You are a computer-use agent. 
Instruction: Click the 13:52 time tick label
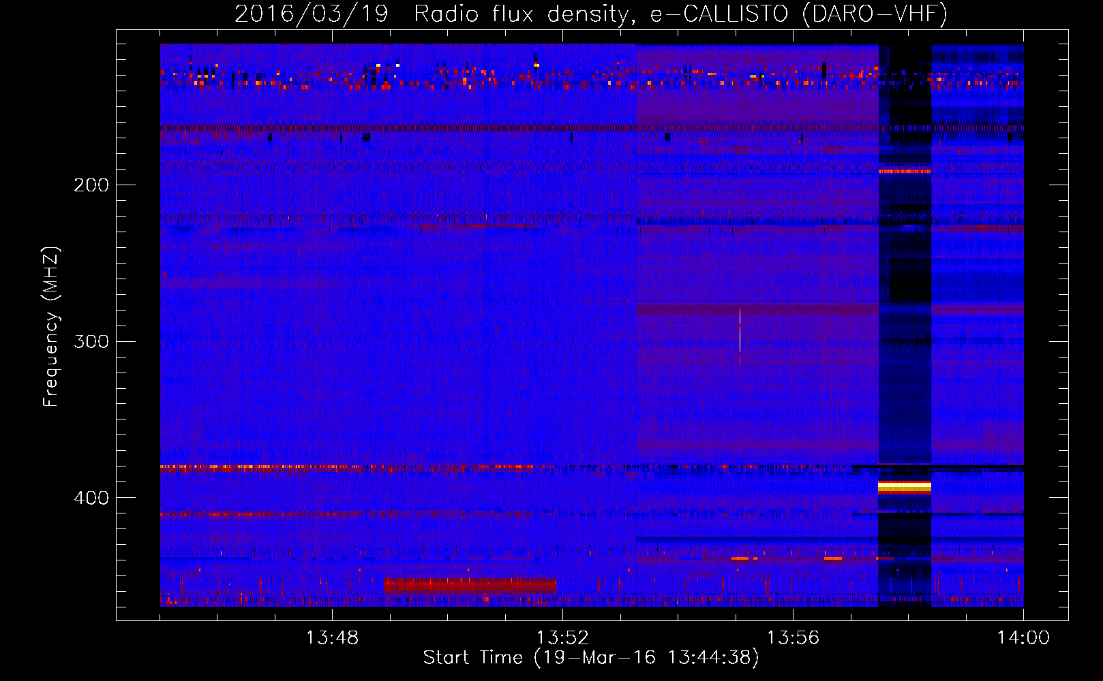pyautogui.click(x=562, y=637)
